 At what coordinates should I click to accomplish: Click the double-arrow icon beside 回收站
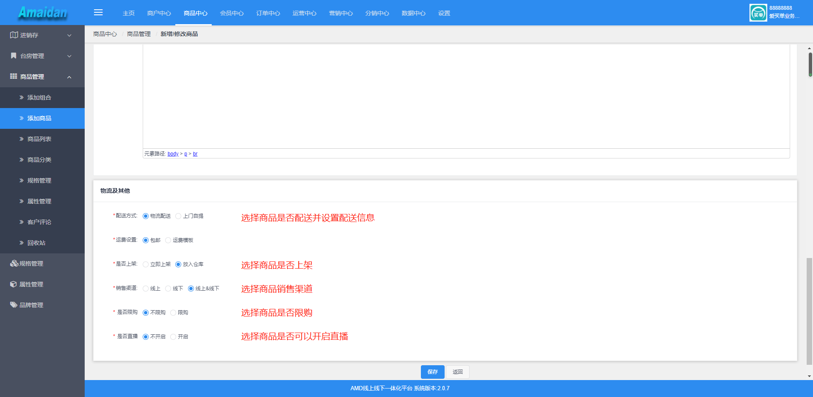tap(22, 243)
